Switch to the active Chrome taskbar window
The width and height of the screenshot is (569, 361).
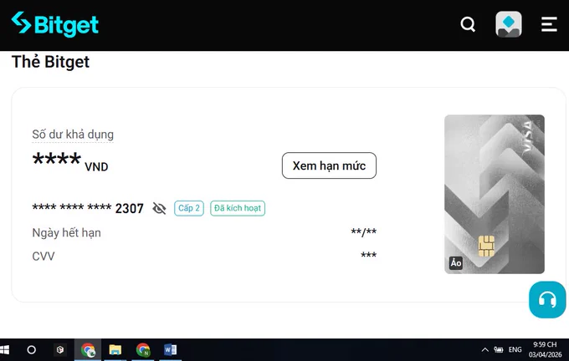click(88, 350)
